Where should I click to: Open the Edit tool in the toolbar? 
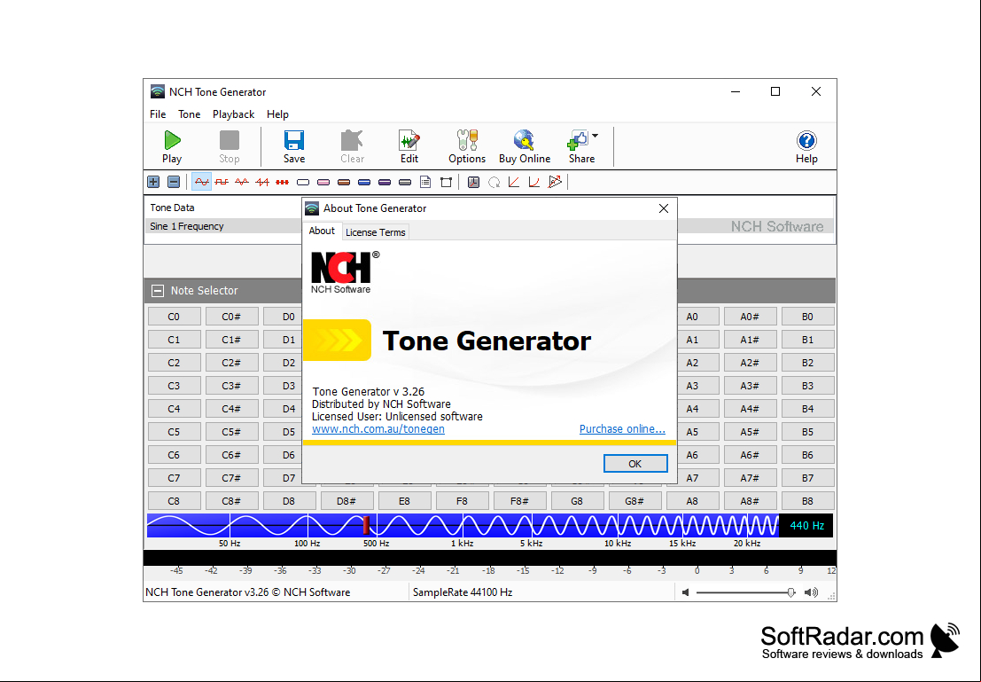coord(409,146)
